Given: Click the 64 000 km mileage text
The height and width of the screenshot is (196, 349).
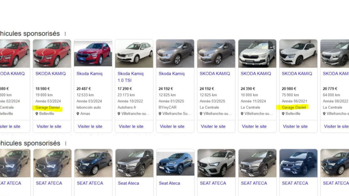Looking at the screenshot, I should (332, 95).
